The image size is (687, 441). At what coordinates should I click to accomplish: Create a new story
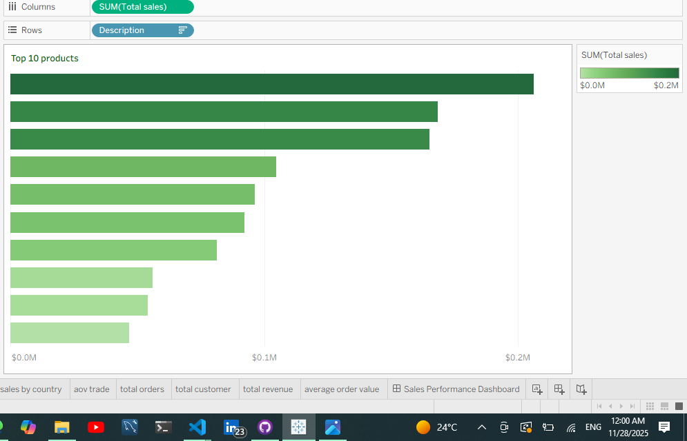(x=581, y=389)
